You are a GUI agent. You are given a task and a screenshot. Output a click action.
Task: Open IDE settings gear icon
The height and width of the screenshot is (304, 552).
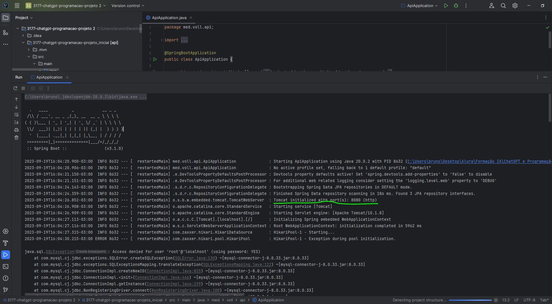coord(515,6)
